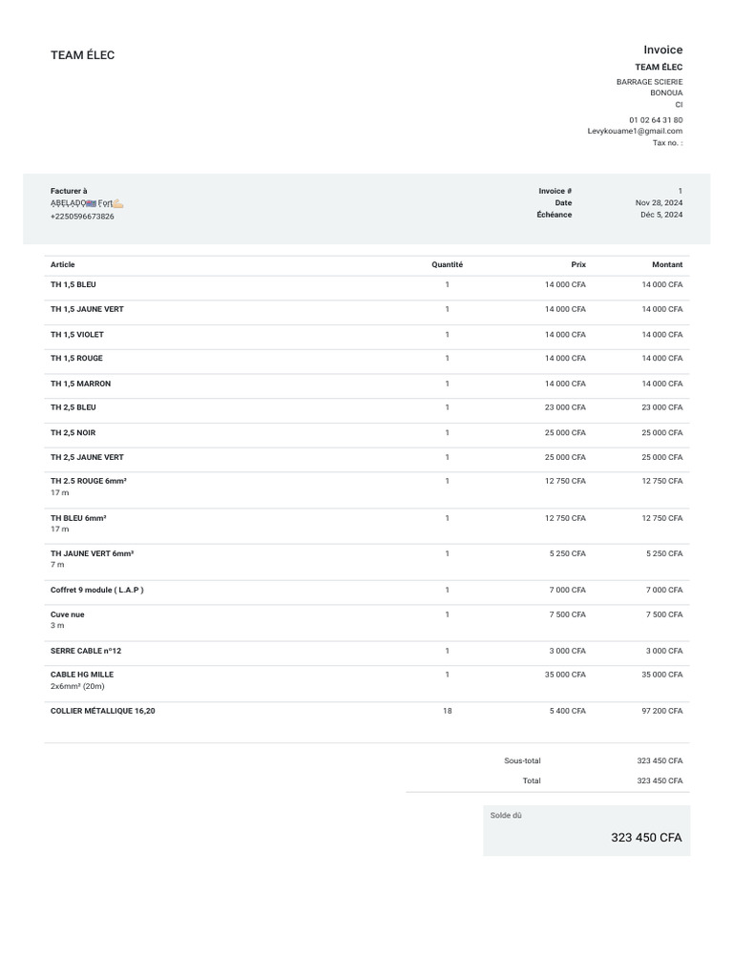Click the CABLE HG MILLE item

(x=82, y=675)
